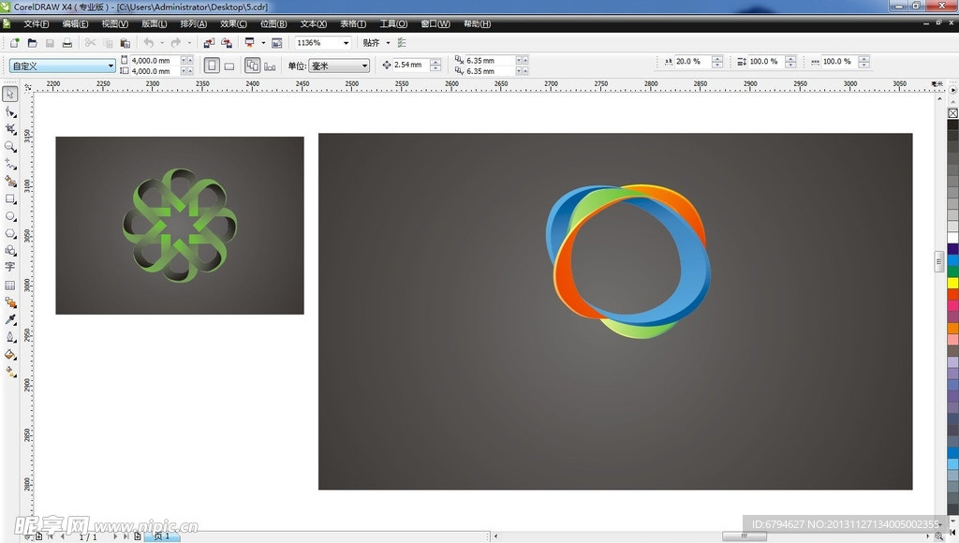Select the Table tool
This screenshot has width=959, height=543.
[x=10, y=285]
